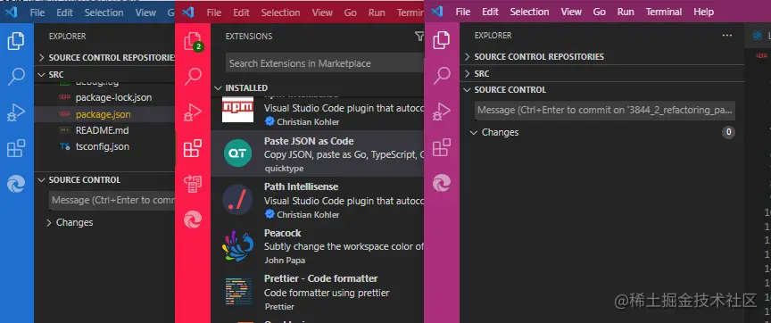The width and height of the screenshot is (771, 323).
Task: Open Extensions icon in the purple activity bar
Action: click(x=442, y=147)
